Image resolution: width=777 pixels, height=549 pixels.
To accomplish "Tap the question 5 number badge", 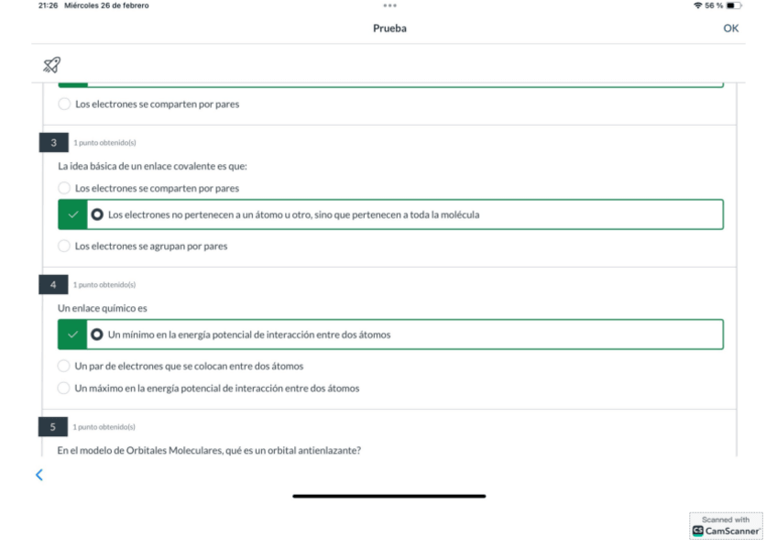I will pos(53,426).
